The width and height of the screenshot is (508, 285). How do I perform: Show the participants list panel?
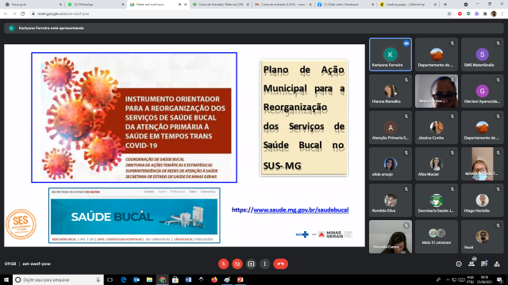[471, 264]
